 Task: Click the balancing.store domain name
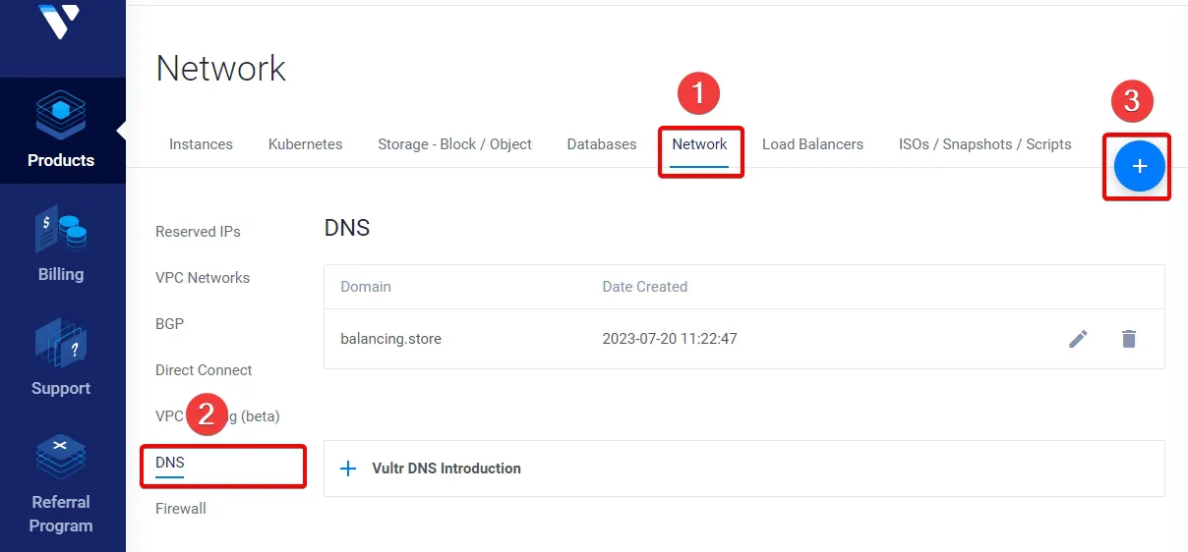pyautogui.click(x=390, y=339)
